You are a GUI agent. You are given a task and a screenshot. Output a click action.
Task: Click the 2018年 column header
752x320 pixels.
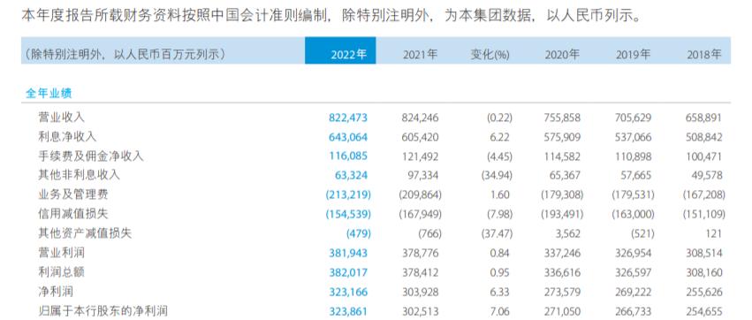[704, 55]
